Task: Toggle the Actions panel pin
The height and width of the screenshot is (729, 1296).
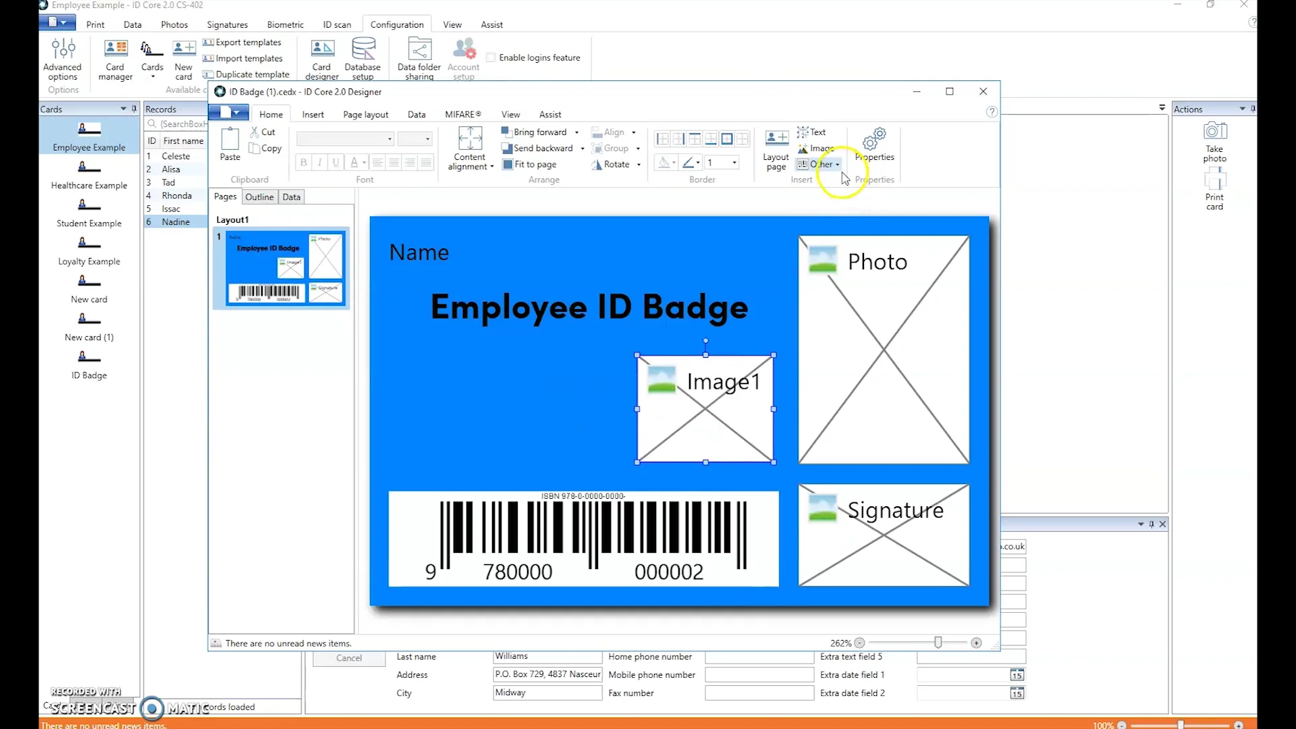Action: (x=1253, y=109)
